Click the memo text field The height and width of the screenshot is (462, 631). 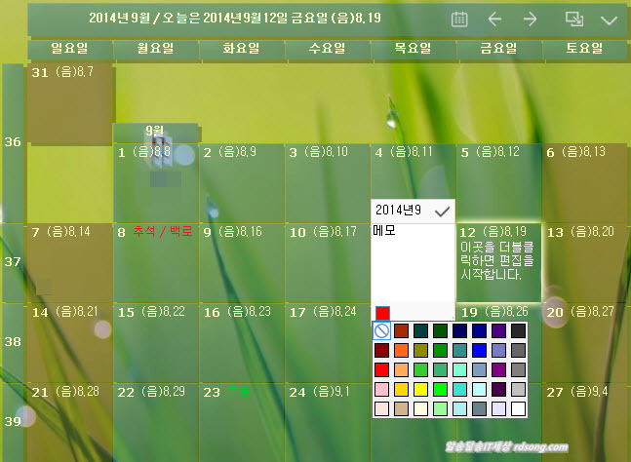point(413,262)
